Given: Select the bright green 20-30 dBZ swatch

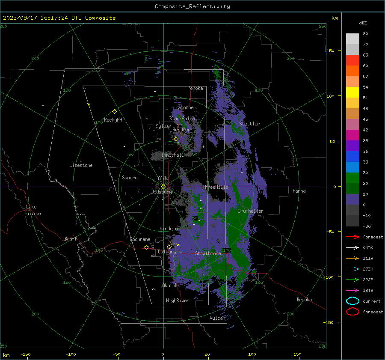Looking at the screenshot, I should (x=352, y=178).
